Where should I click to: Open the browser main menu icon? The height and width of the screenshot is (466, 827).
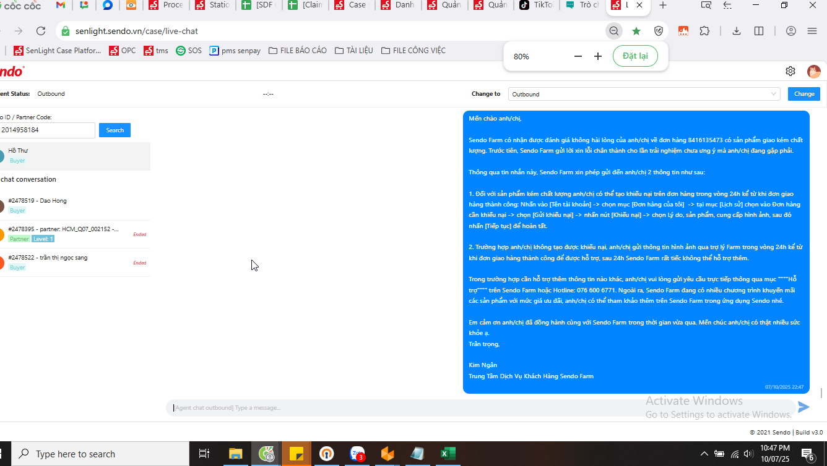click(x=812, y=31)
